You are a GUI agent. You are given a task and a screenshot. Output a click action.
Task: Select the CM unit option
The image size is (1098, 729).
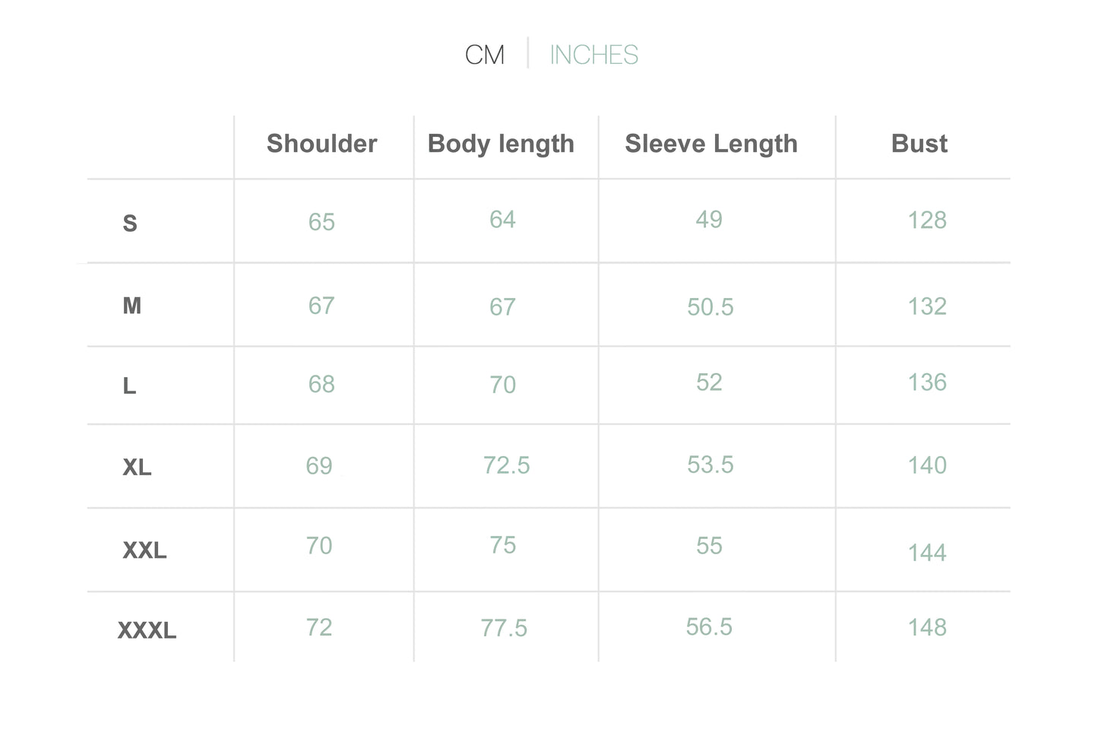click(x=485, y=55)
